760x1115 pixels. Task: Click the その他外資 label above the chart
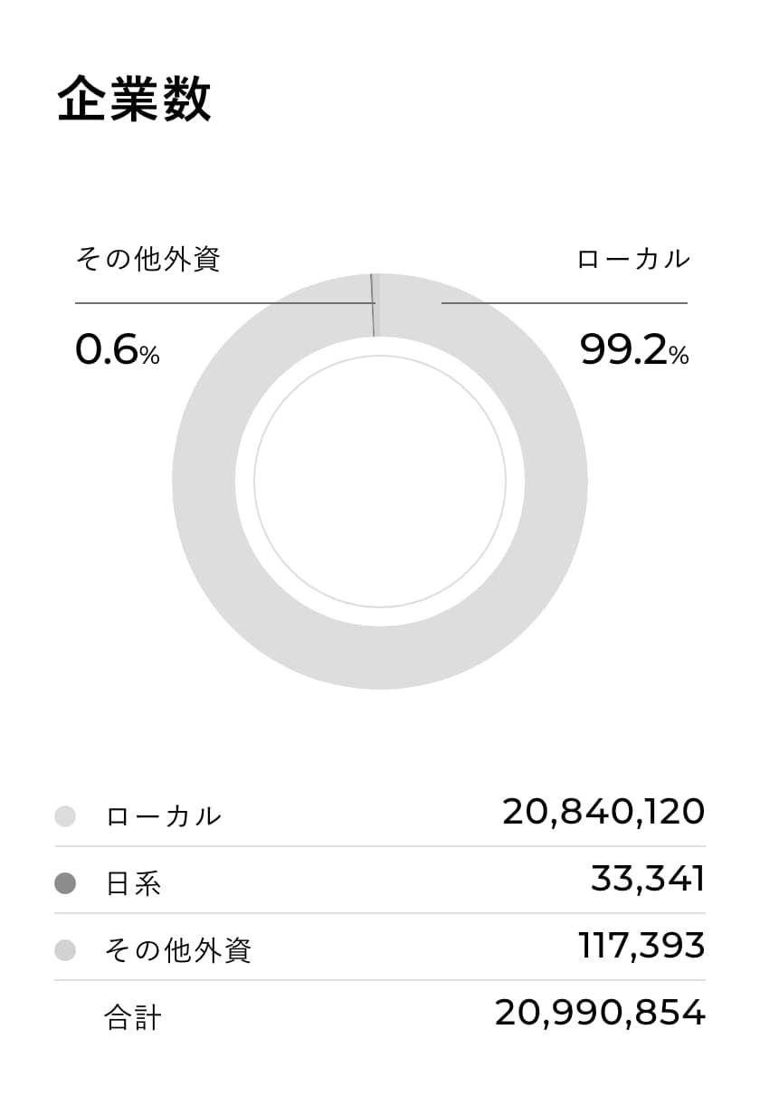click(x=147, y=260)
